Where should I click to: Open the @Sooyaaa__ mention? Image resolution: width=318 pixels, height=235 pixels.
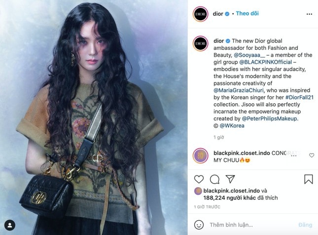(249, 55)
